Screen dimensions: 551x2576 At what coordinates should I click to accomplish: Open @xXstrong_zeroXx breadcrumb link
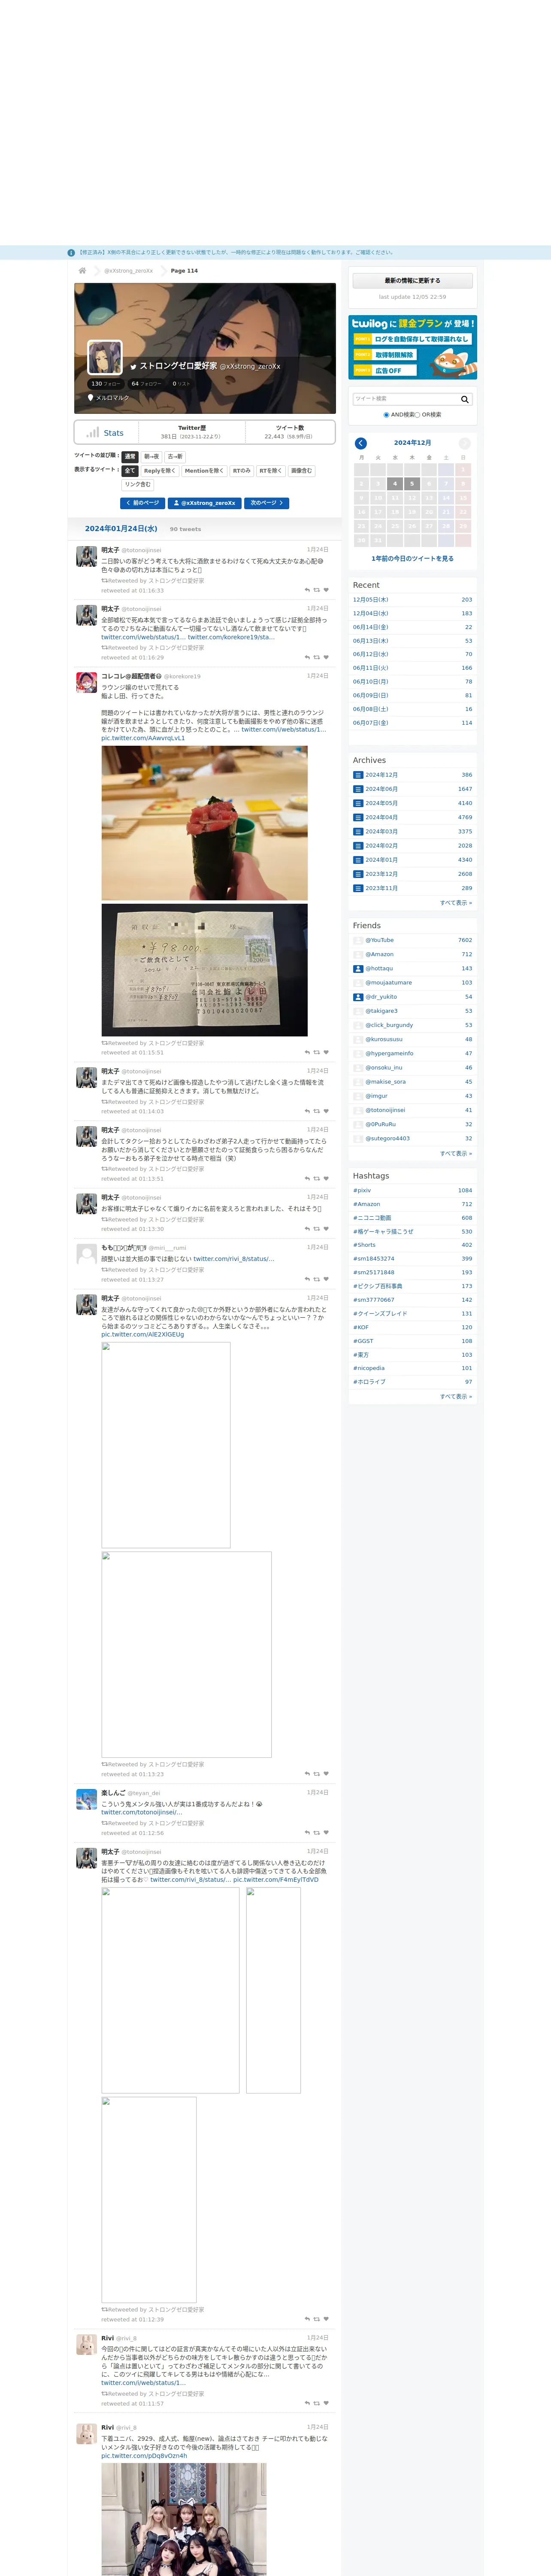pos(129,271)
